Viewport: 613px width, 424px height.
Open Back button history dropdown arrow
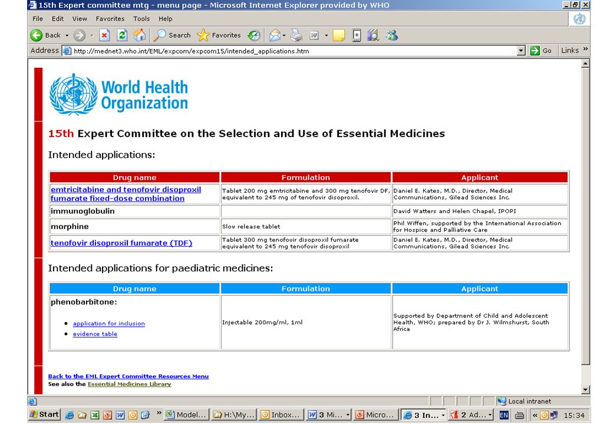[67, 35]
